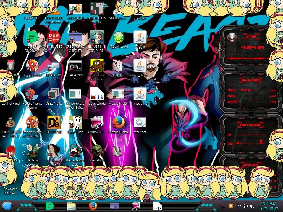Open japan suicide sim taskbar item
The width and height of the screenshot is (283, 212).
click(x=158, y=206)
